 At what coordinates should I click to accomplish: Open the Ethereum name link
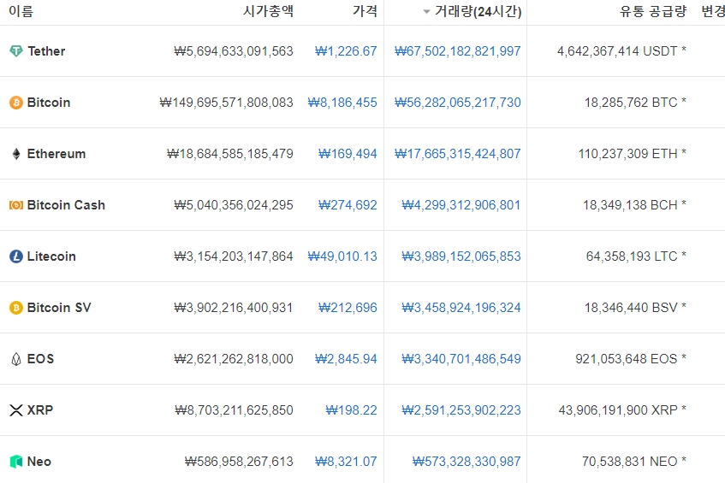(56, 154)
